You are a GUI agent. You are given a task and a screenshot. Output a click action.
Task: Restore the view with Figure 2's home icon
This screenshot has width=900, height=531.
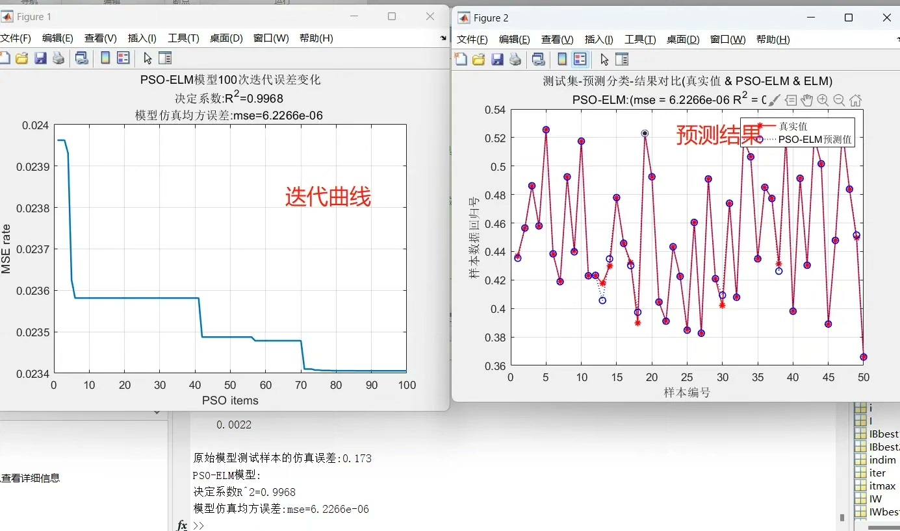click(x=855, y=100)
